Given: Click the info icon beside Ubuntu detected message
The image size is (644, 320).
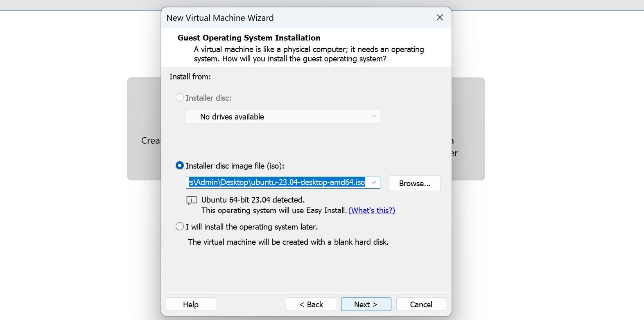Looking at the screenshot, I should point(191,201).
